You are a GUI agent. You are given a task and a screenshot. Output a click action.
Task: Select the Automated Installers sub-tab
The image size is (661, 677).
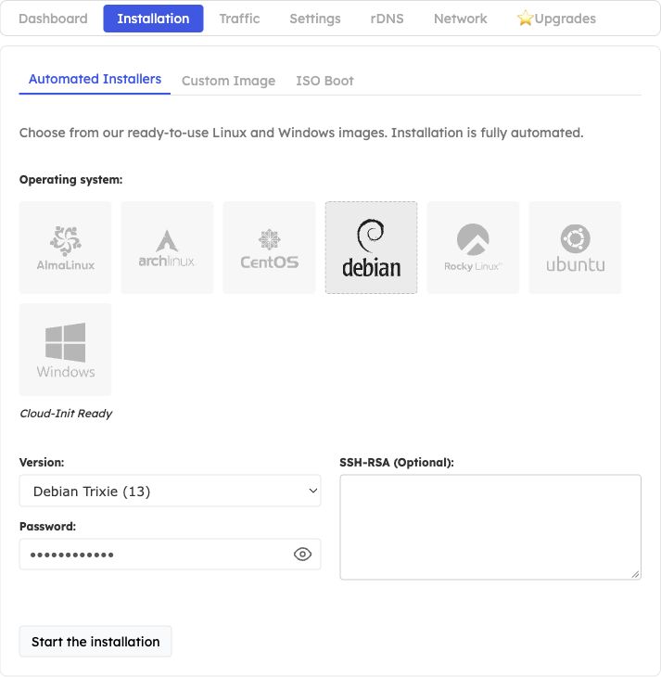95,80
